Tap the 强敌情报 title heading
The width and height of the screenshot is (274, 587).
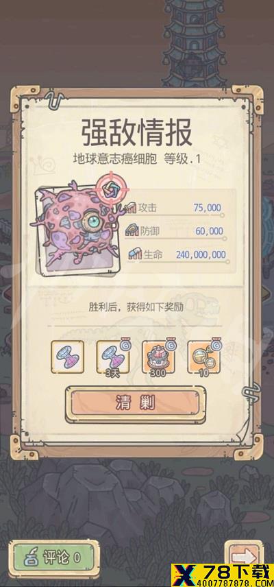137,133
